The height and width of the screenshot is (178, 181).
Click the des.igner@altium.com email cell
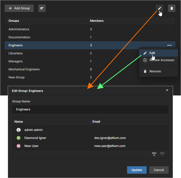click(110, 138)
